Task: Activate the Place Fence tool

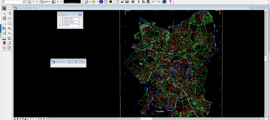Action: [9, 8]
